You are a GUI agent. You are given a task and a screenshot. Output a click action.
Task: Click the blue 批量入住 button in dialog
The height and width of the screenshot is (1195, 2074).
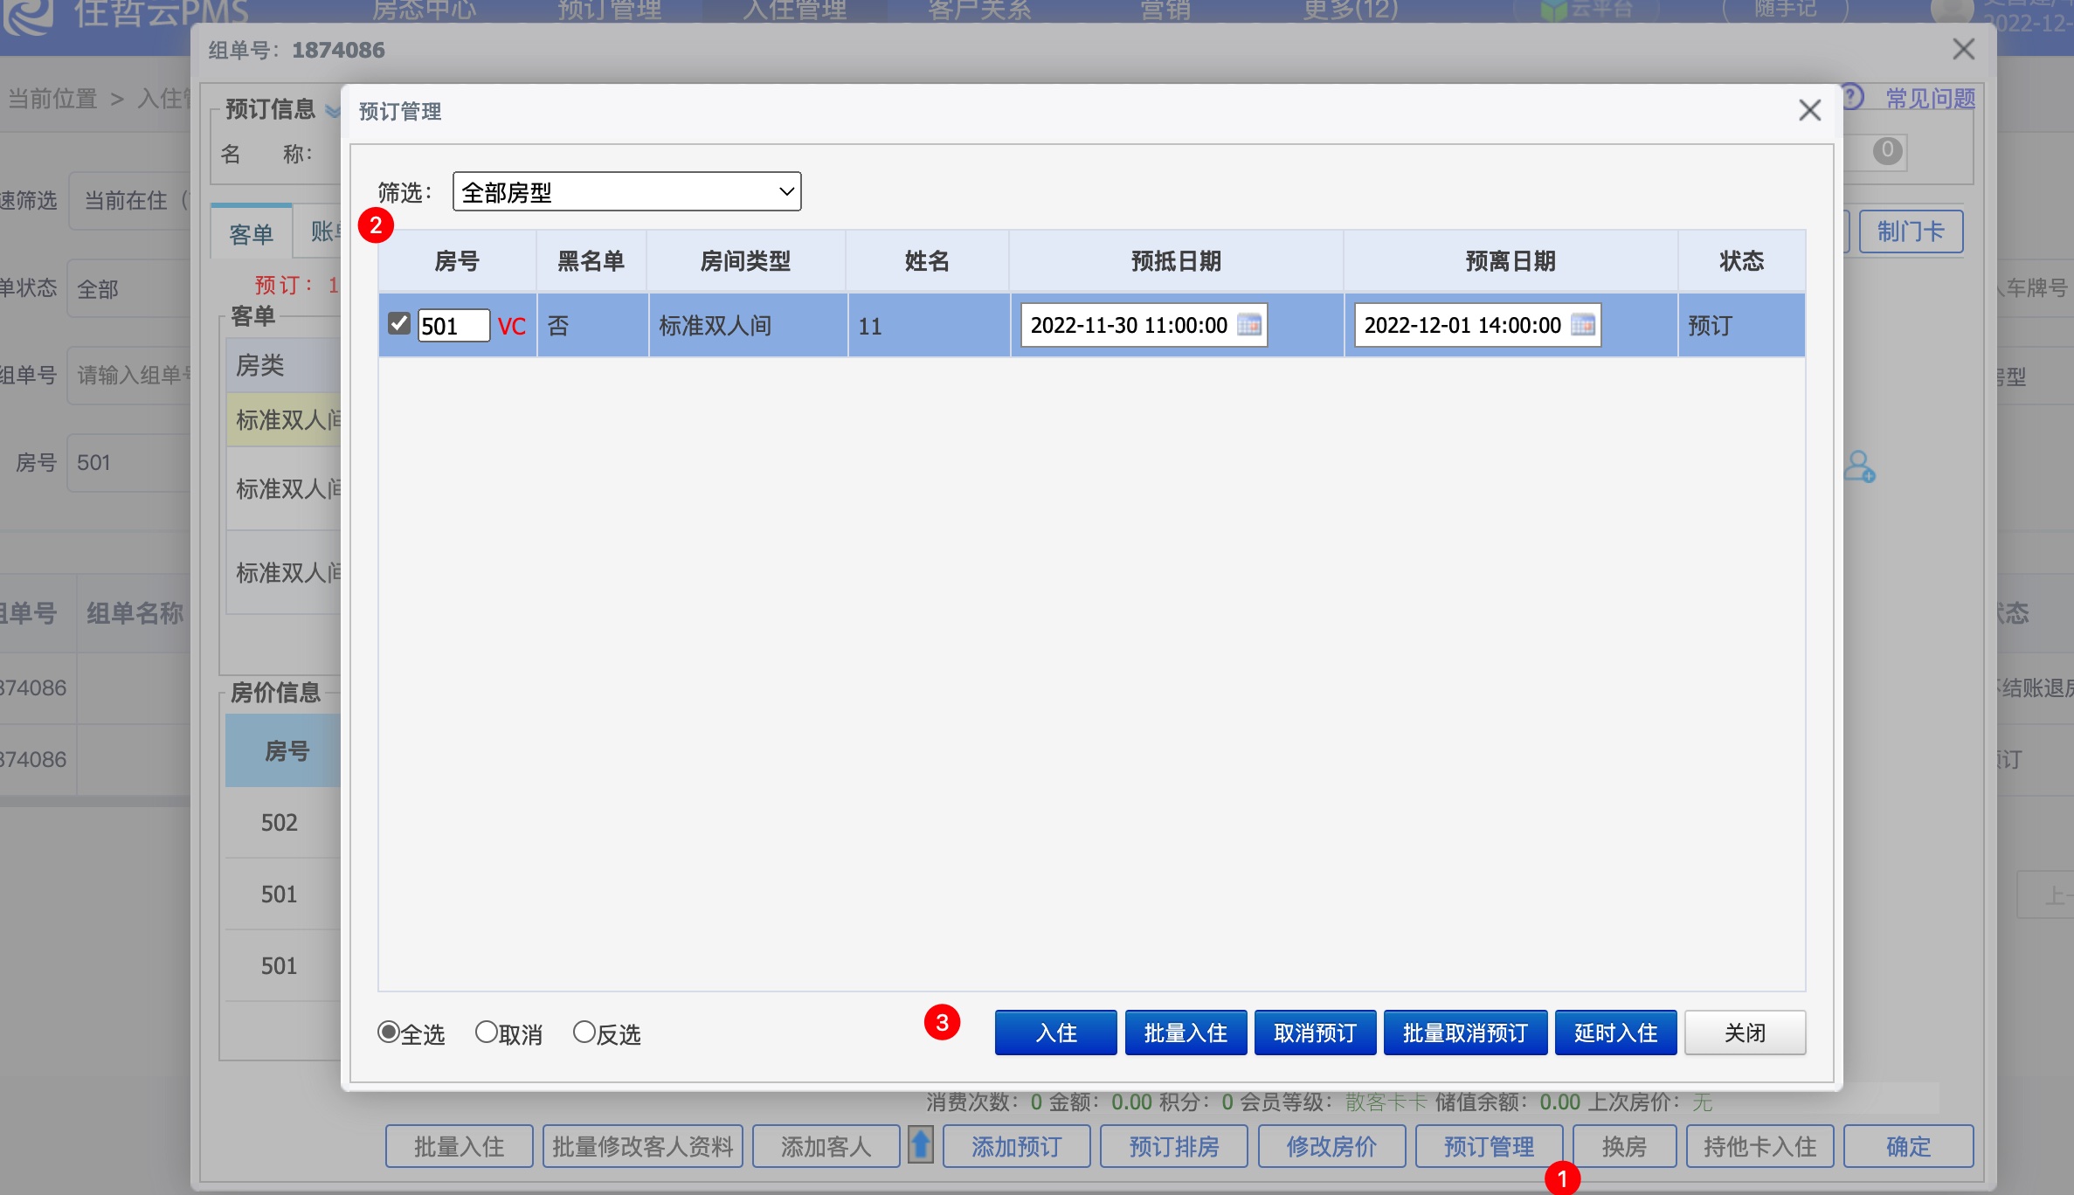point(1186,1033)
